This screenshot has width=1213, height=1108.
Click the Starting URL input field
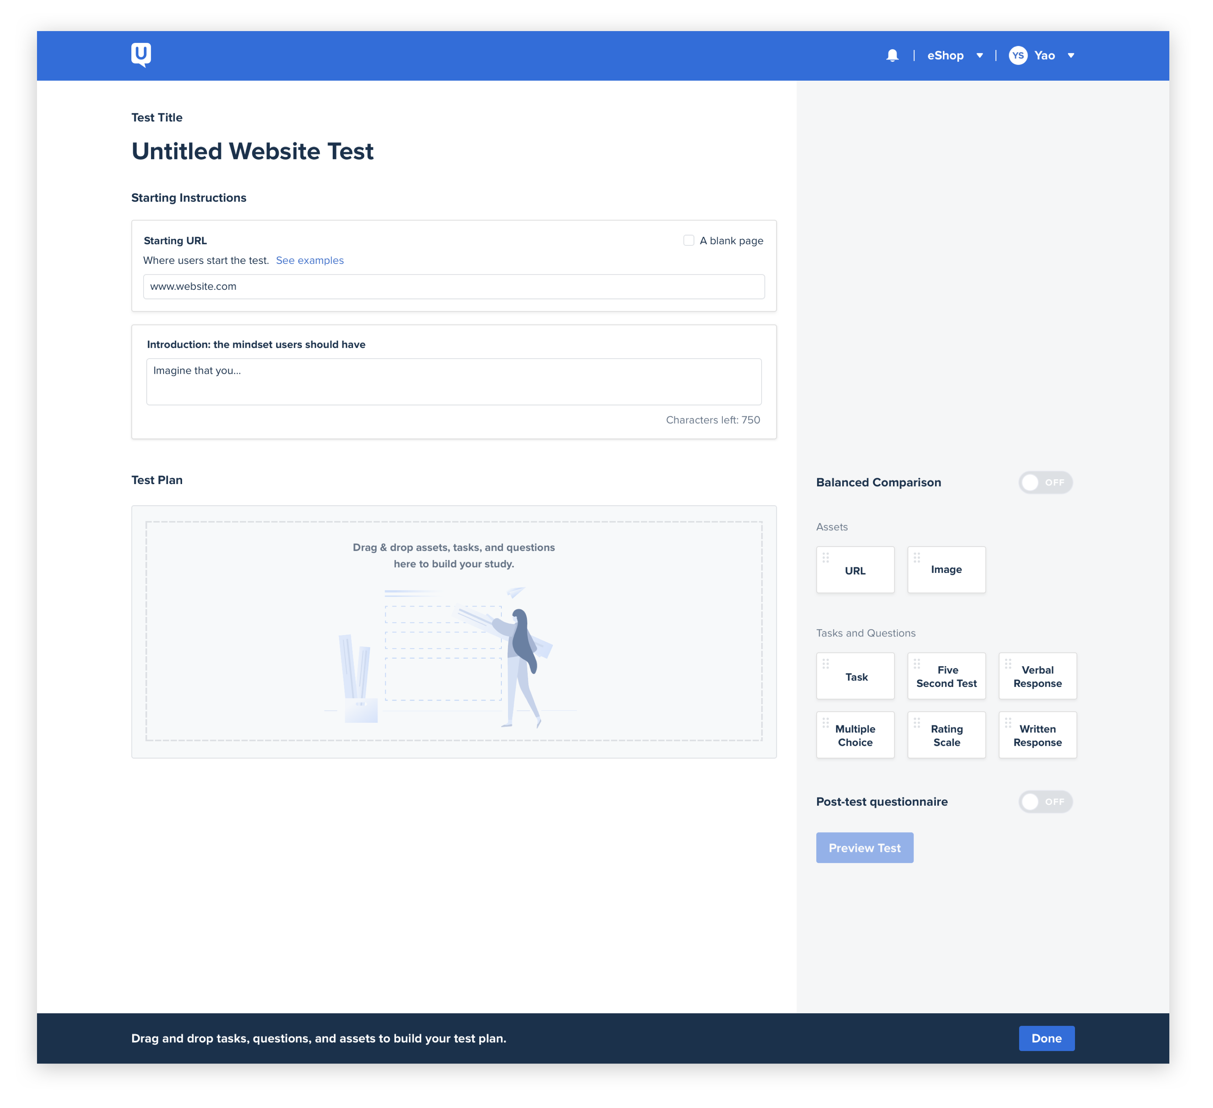pyautogui.click(x=454, y=286)
